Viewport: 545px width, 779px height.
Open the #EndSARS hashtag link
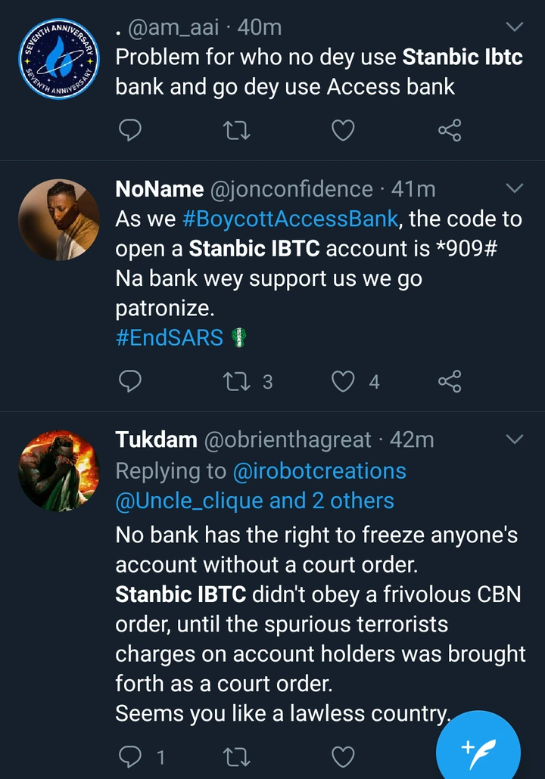pyautogui.click(x=170, y=337)
